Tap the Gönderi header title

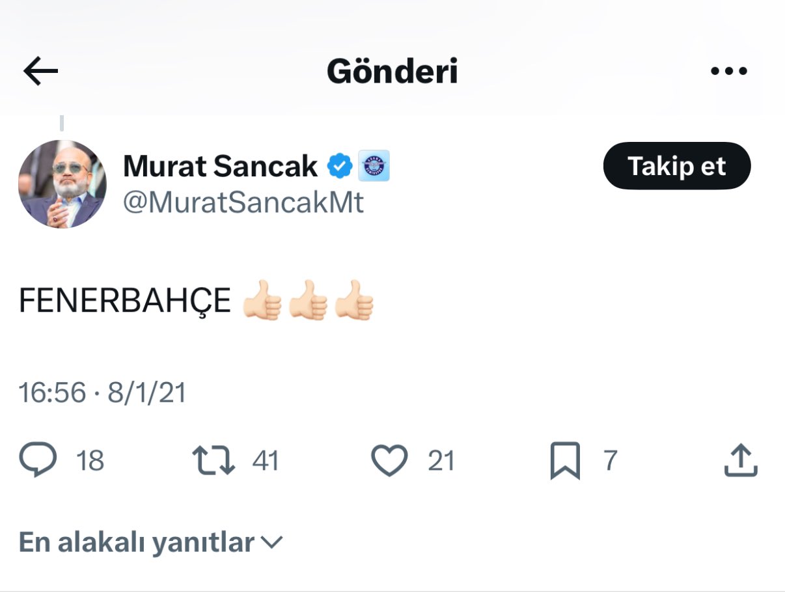pos(392,72)
